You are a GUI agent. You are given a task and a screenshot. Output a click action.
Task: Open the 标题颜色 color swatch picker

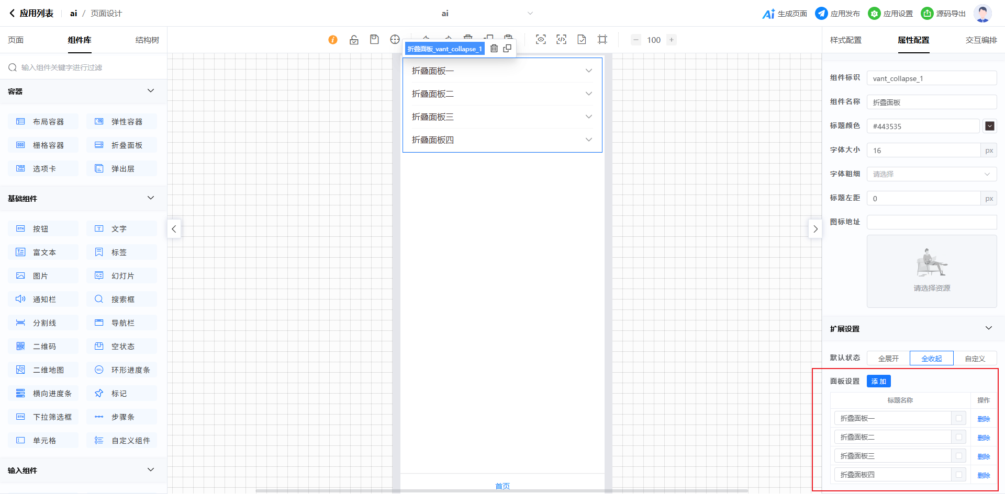click(989, 126)
